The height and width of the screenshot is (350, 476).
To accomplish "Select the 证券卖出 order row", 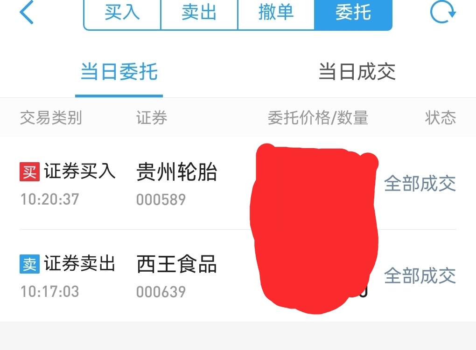I will [x=238, y=276].
